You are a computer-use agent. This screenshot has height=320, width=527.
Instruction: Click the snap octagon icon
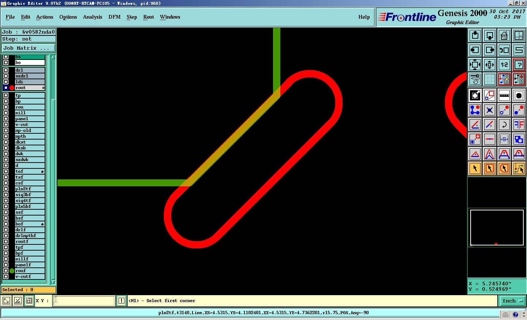519,95
